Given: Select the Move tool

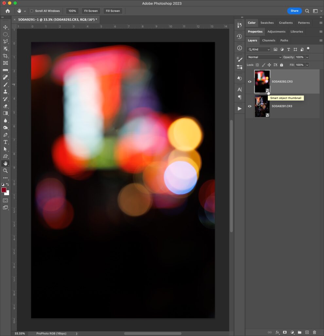Looking at the screenshot, I should 5,27.
